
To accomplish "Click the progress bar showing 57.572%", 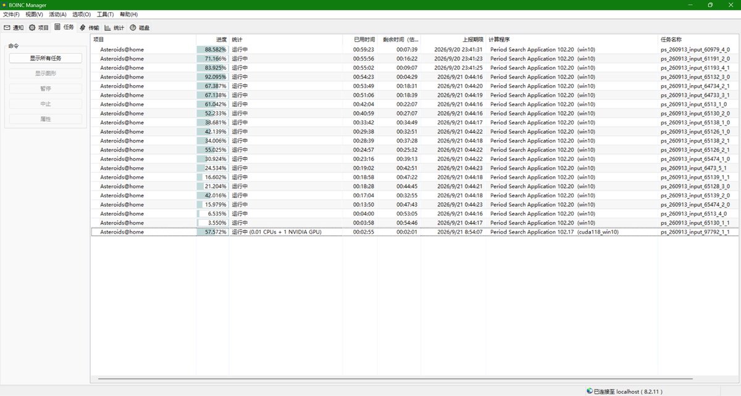I will point(212,232).
